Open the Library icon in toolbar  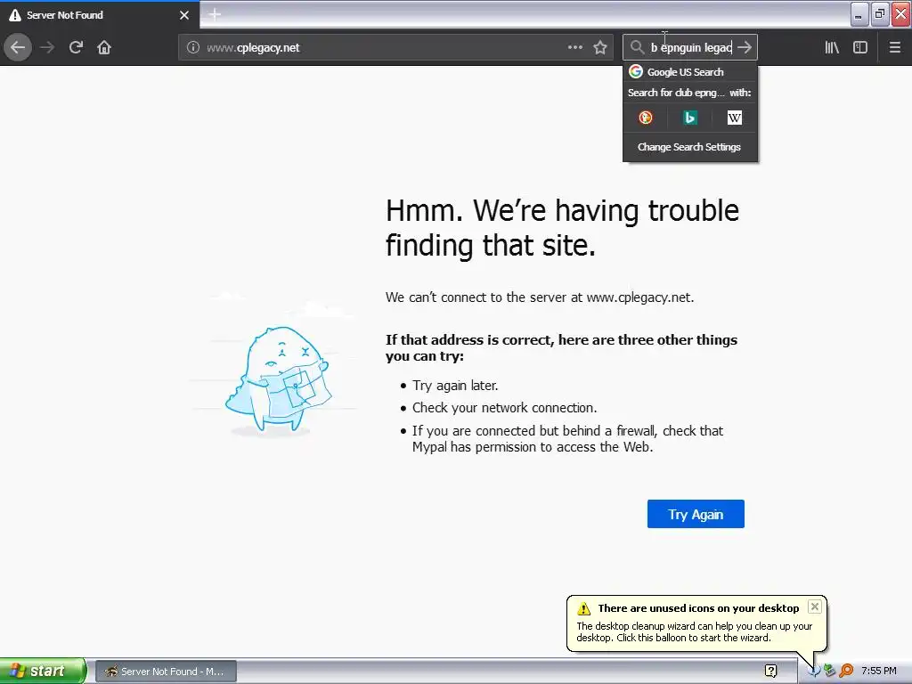click(832, 47)
